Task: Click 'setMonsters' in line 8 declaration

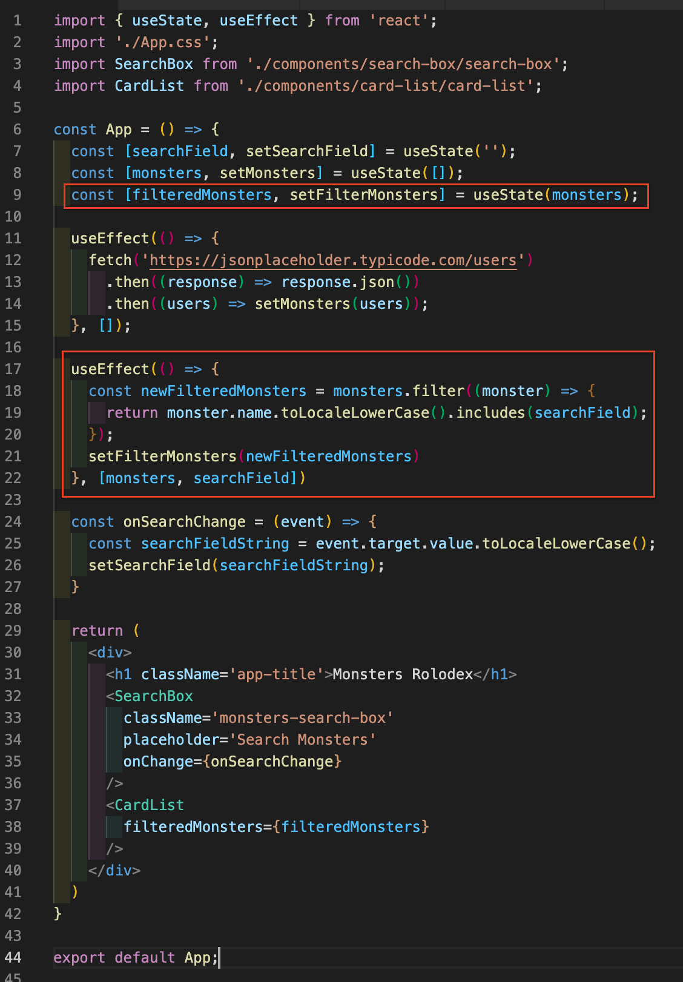Action: [268, 173]
